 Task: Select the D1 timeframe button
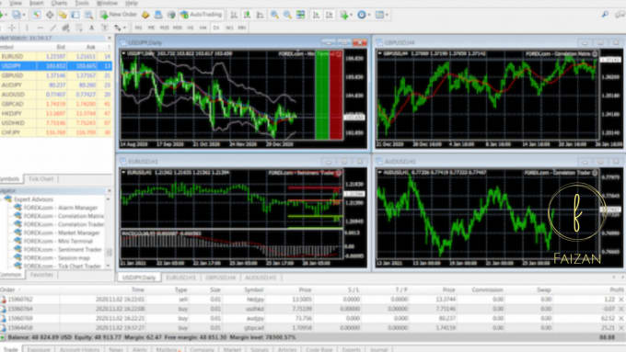click(x=216, y=28)
